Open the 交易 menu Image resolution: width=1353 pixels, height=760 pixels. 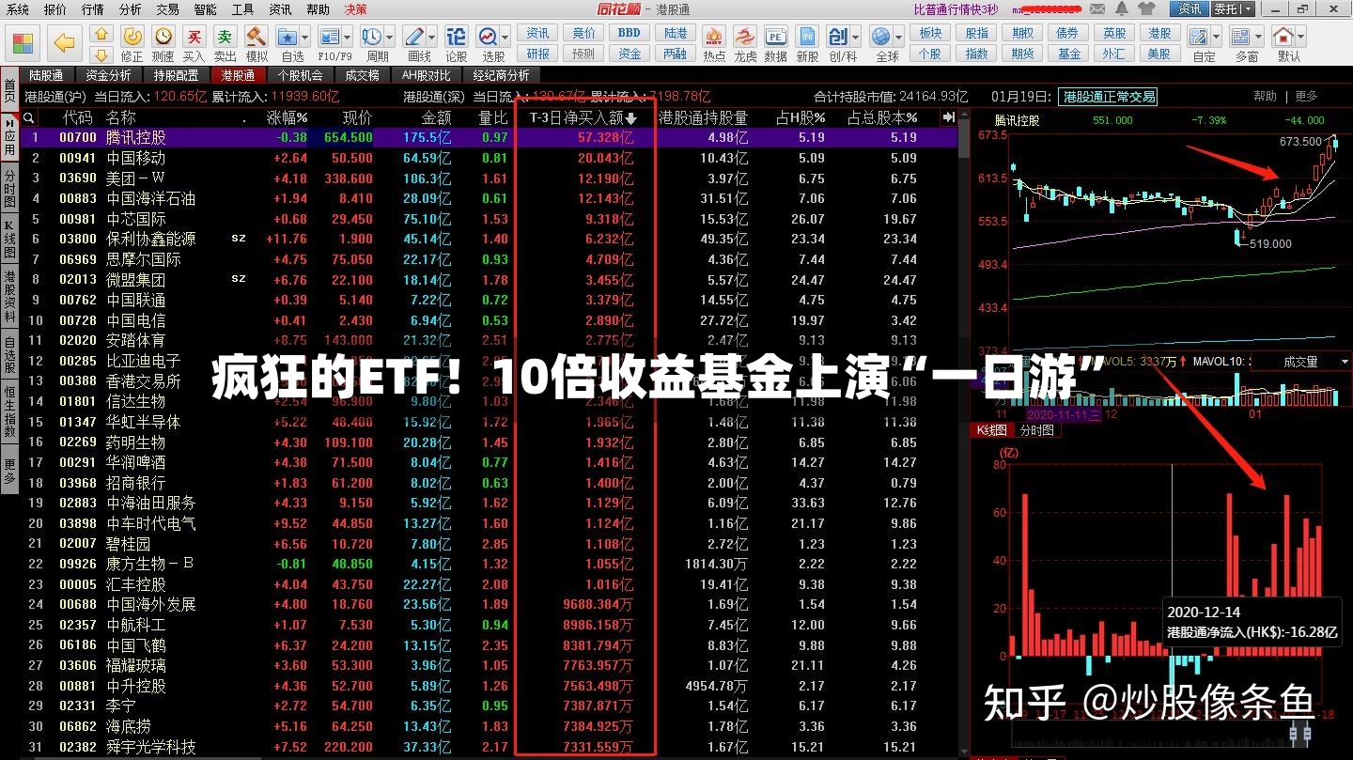click(x=167, y=8)
